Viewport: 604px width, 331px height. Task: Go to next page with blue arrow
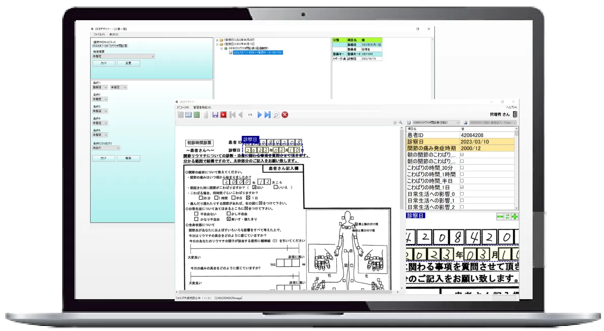point(260,115)
